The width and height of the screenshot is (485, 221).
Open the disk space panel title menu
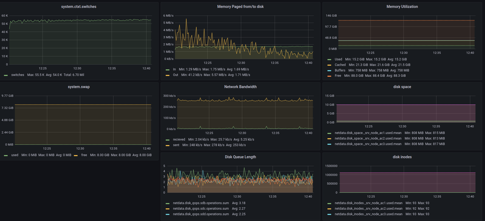click(x=402, y=87)
